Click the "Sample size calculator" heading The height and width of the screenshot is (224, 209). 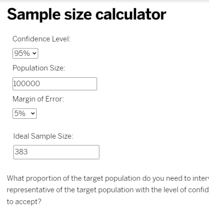pos(86,15)
